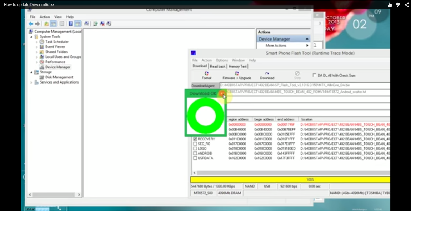Click the yellow 100% progress bar
423x232 pixels.
coord(290,180)
